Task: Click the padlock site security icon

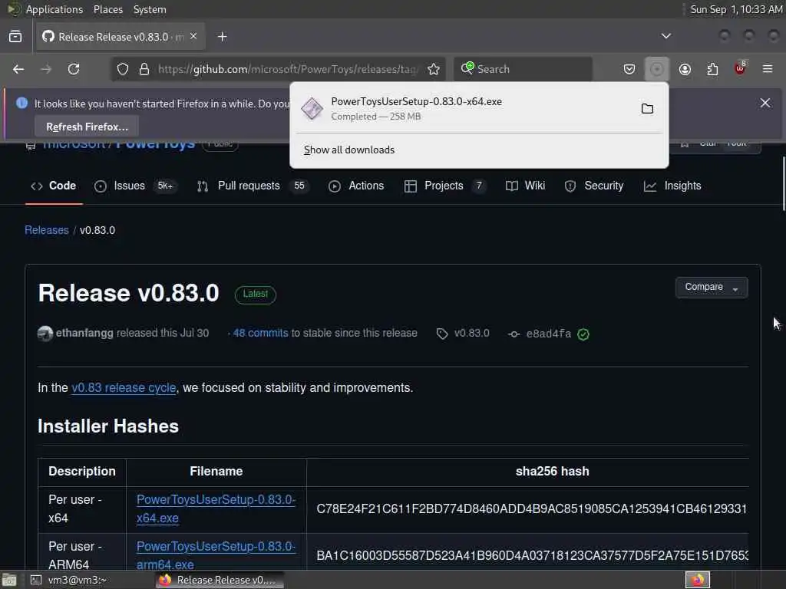Action: [x=144, y=69]
